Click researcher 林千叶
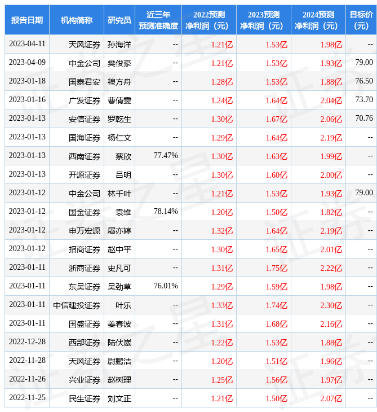The height and width of the screenshot is (412, 377). [119, 194]
